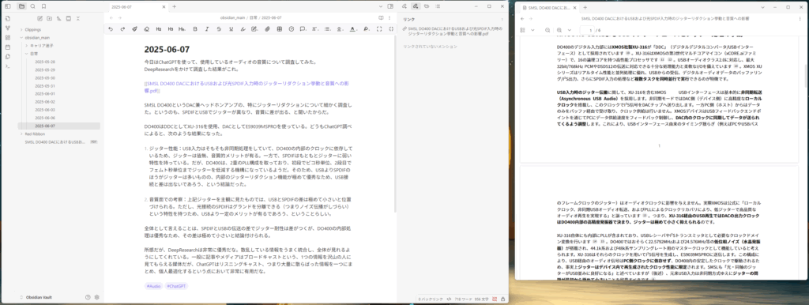Viewport: 809px width, 305px height.
Task: Switch to the 2025-06-07 tab
Action: (122, 6)
